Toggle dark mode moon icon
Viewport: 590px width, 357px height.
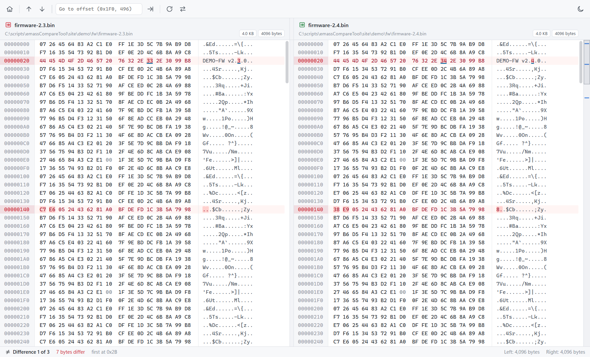click(x=580, y=9)
